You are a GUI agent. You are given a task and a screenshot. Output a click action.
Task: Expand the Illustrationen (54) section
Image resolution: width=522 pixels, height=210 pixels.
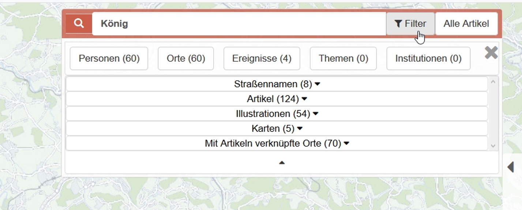[x=277, y=114]
